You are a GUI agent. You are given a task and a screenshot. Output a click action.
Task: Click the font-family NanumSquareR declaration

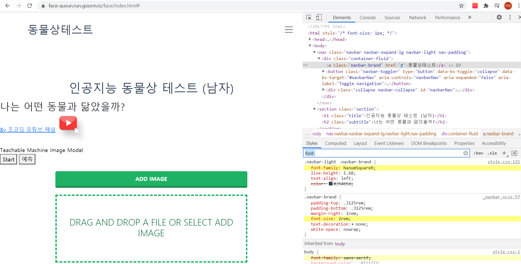tap(343, 168)
